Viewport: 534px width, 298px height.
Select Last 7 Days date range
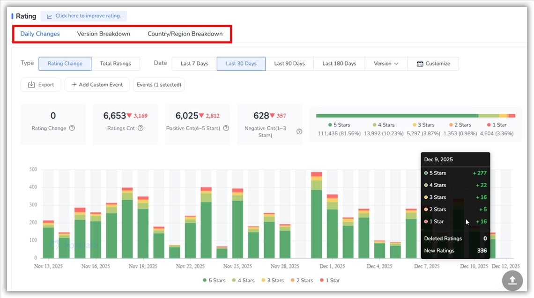pyautogui.click(x=194, y=64)
